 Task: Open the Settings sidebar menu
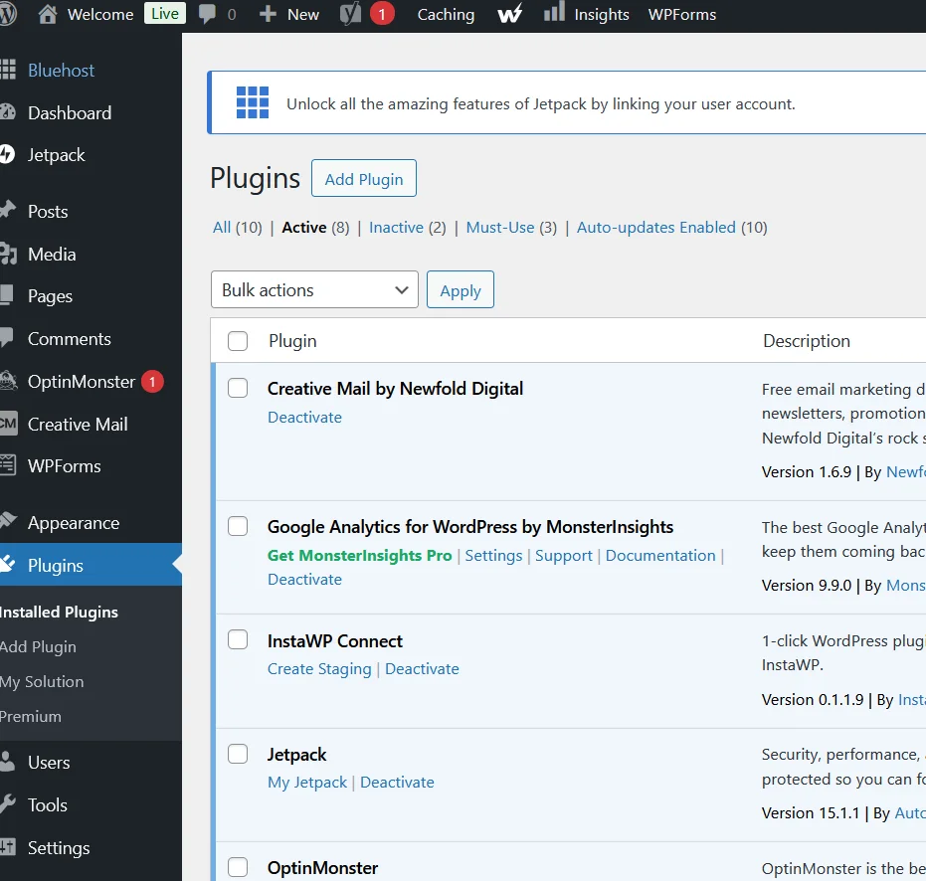[58, 848]
